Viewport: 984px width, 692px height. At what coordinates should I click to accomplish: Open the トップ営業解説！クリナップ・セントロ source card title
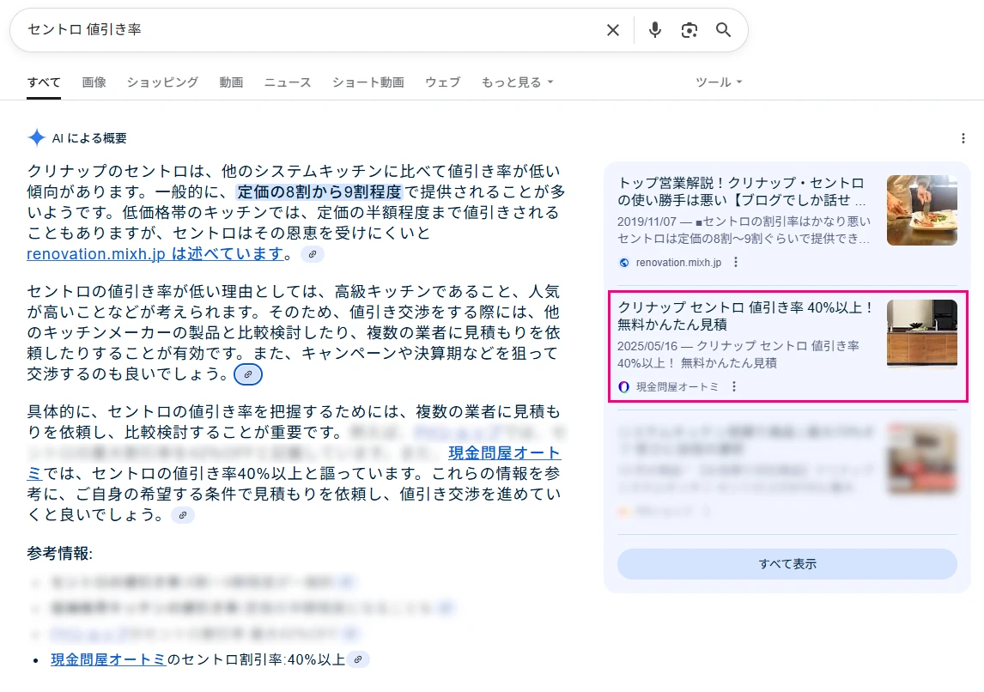[742, 191]
